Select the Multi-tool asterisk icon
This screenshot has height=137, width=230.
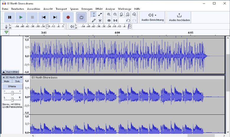pyautogui.click(x=100, y=21)
